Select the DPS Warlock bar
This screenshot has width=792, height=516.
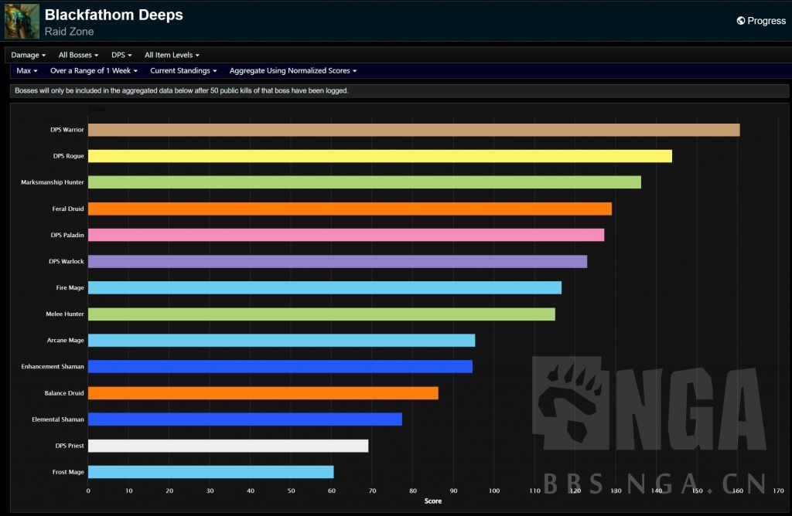point(337,261)
